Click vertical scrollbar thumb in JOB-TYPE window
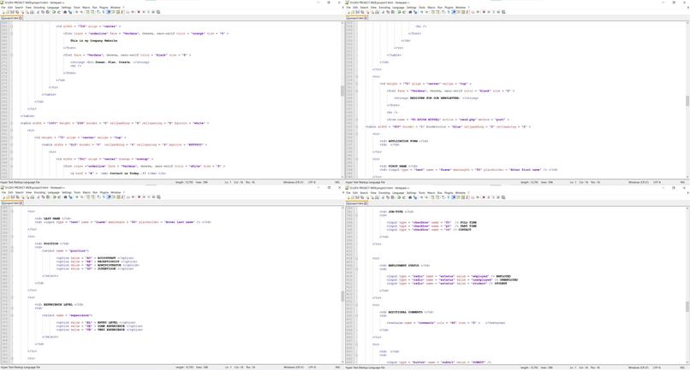This screenshot has height=370, width=690. click(x=687, y=306)
